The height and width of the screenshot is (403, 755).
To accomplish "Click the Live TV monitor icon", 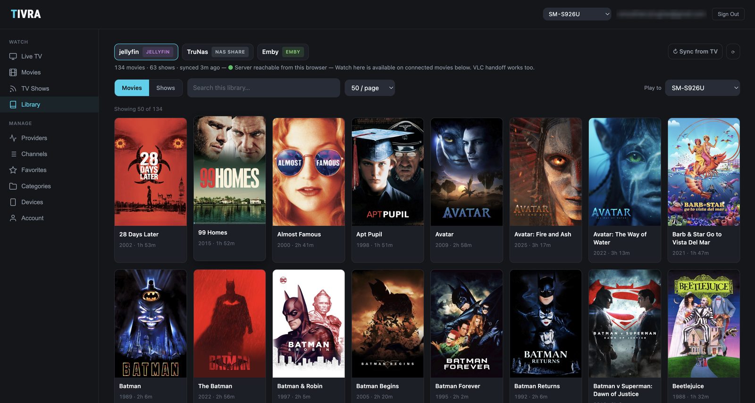I will click(13, 56).
